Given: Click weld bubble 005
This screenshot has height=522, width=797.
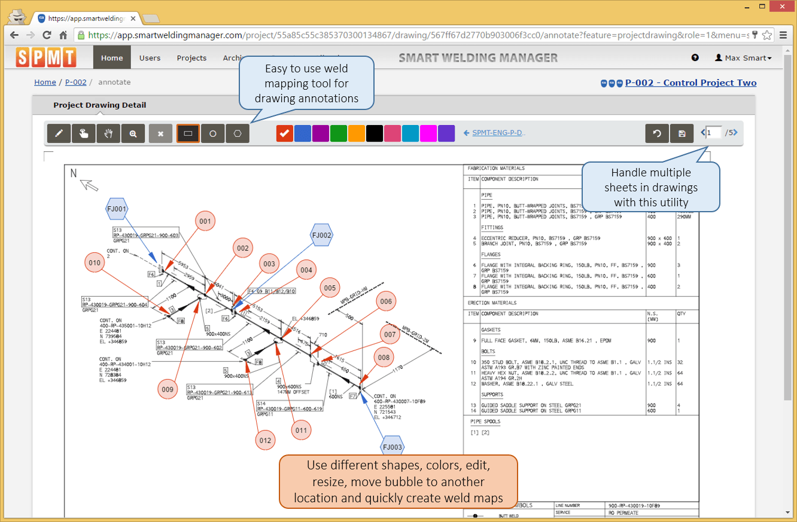Looking at the screenshot, I should point(330,288).
